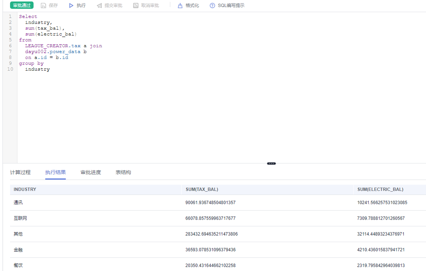Click the 格式化 format brush icon
426x271 pixels.
[x=180, y=5]
